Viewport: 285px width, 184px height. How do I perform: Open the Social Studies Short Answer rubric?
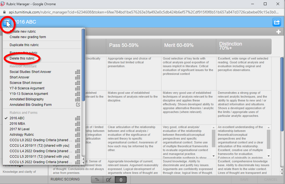(x=30, y=72)
